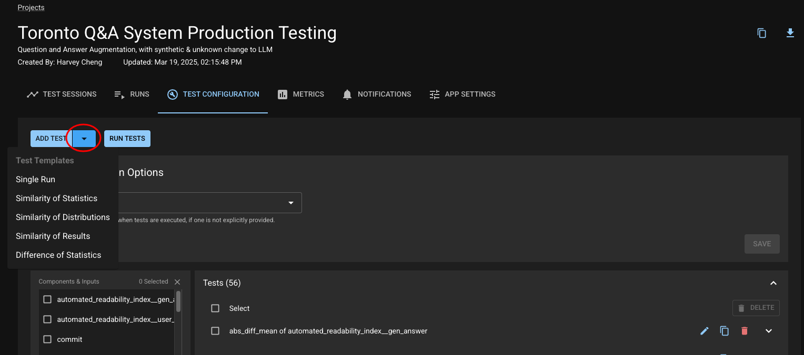Open the Add Test dropdown arrow
The height and width of the screenshot is (355, 804).
(x=84, y=139)
